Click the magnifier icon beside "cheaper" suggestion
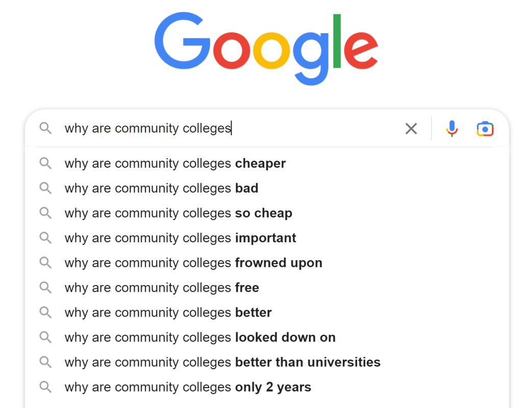522x408 pixels. coord(46,163)
